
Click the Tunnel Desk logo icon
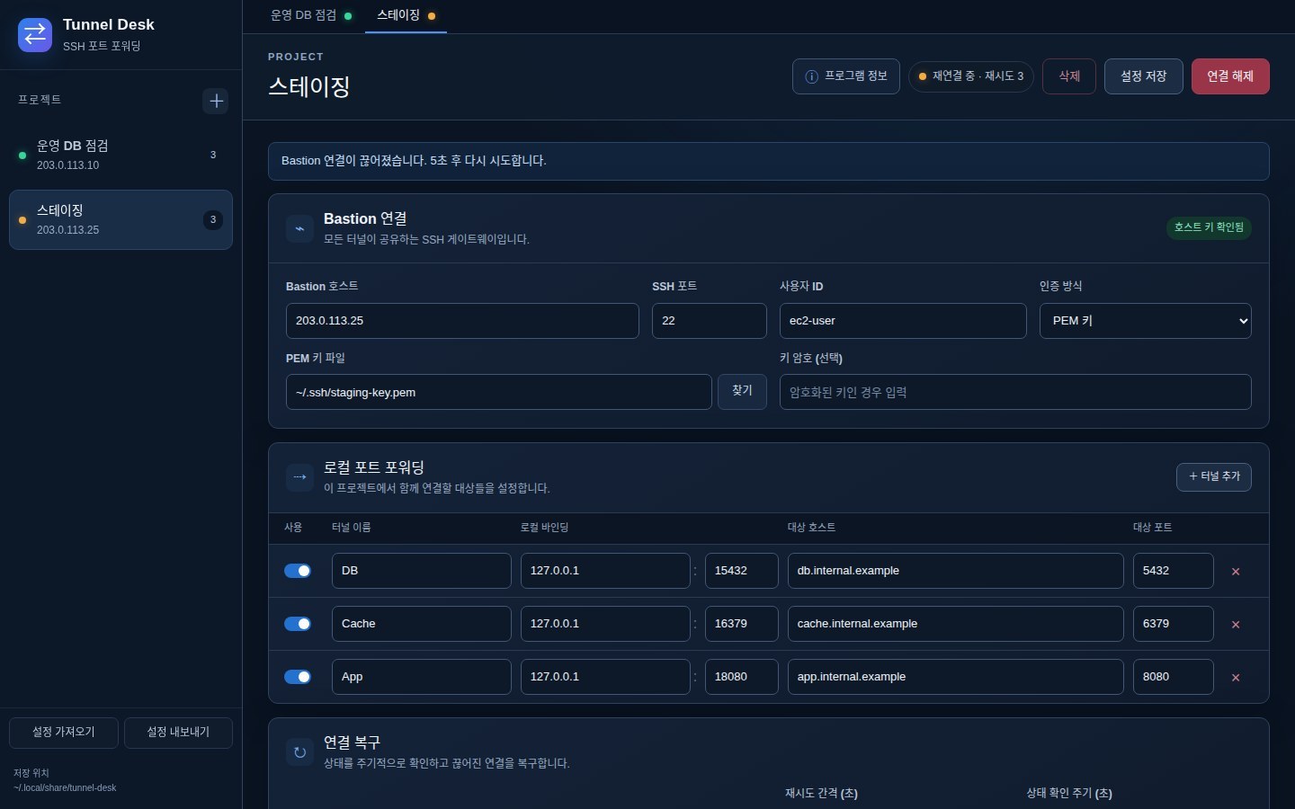pyautogui.click(x=35, y=34)
